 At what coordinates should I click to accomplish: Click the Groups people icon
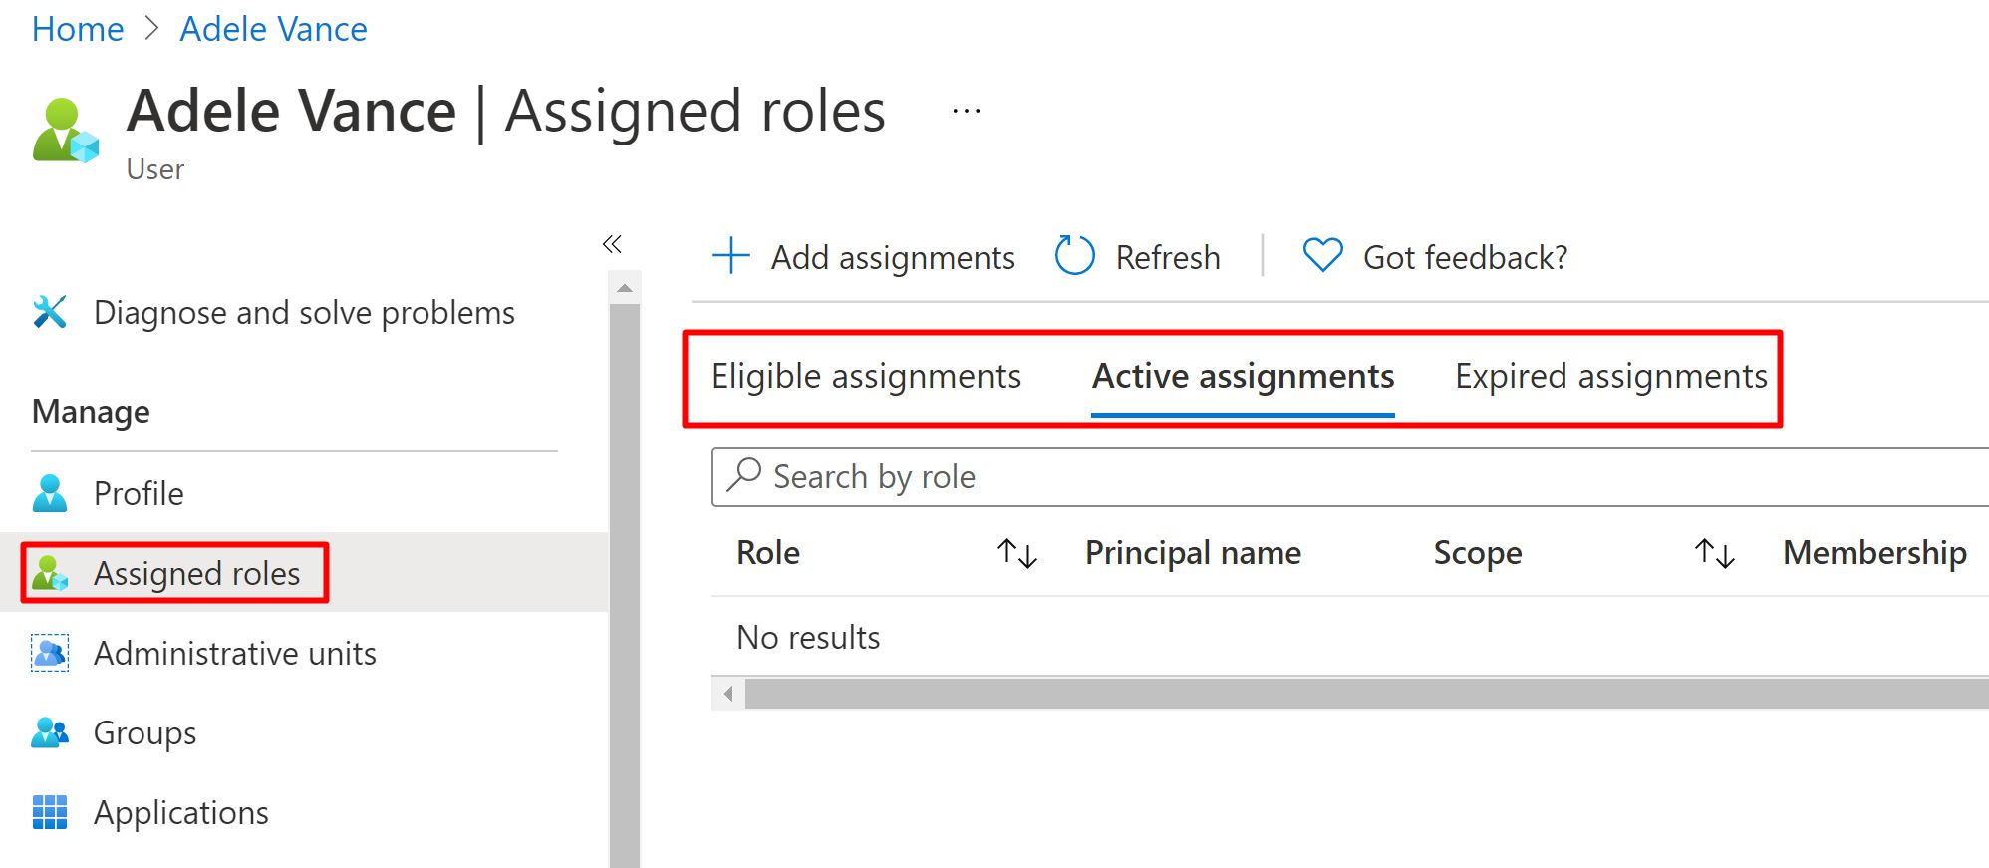point(50,732)
